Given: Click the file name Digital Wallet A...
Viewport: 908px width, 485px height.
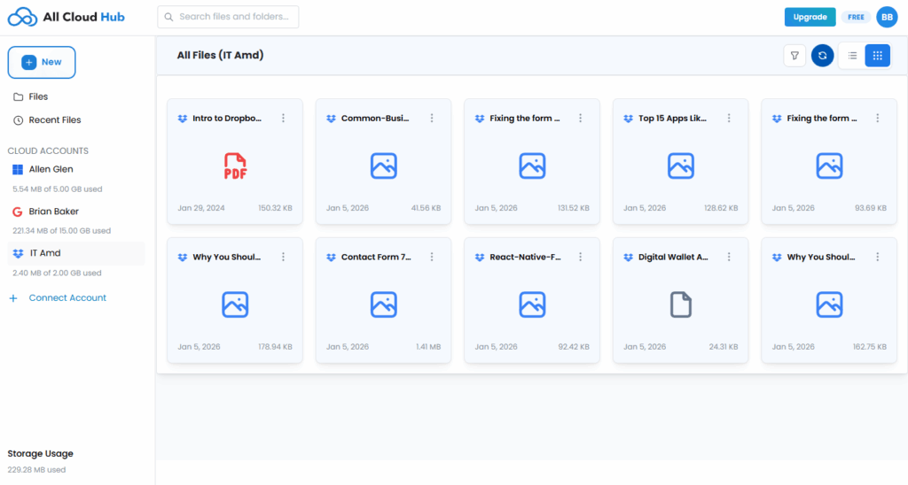Looking at the screenshot, I should [673, 257].
